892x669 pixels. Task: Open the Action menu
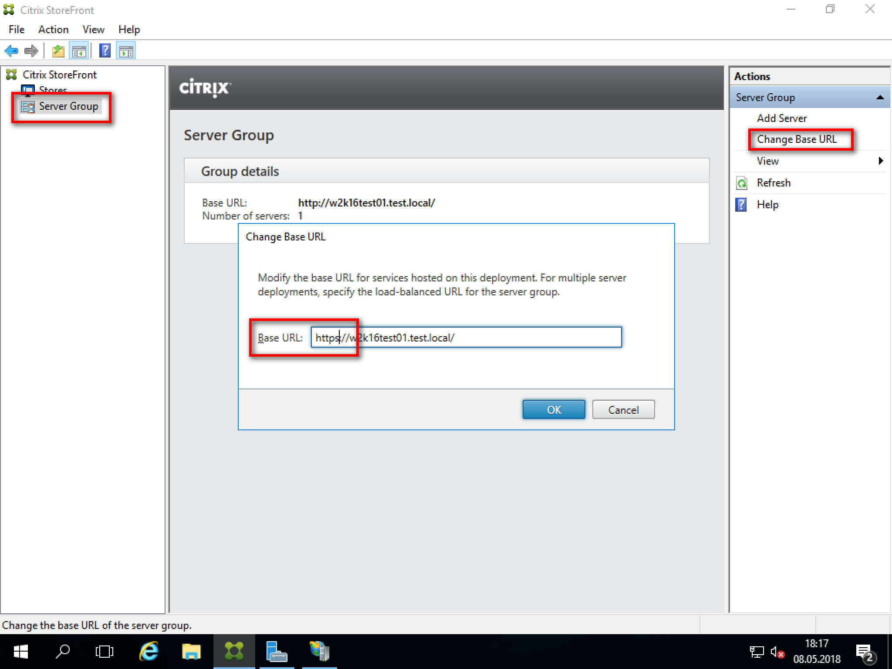click(53, 30)
